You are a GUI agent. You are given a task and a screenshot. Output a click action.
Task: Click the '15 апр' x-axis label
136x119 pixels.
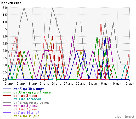pyautogui.click(x=20, y=84)
